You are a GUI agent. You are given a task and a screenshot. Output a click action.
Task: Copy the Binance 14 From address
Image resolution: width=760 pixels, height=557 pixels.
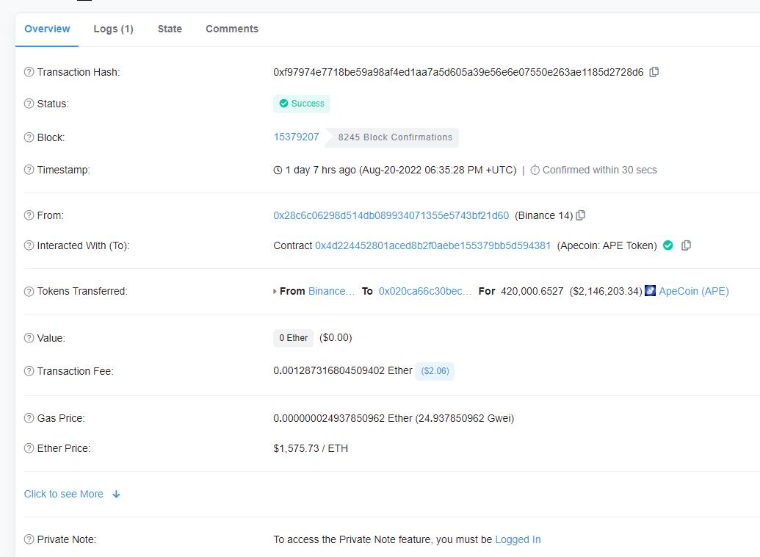[581, 215]
